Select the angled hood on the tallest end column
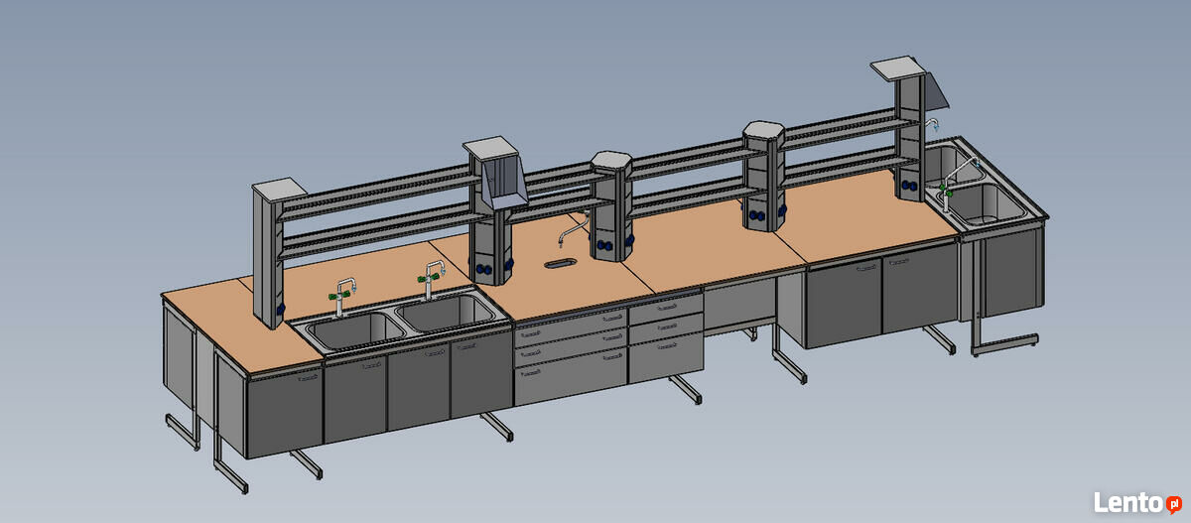This screenshot has height=523, width=1191. click(937, 94)
